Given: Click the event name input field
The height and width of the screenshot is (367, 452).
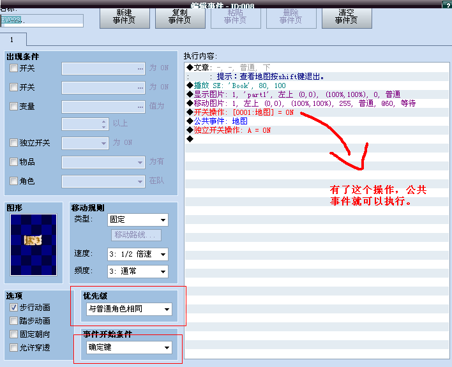Looking at the screenshot, I should tap(42, 20).
